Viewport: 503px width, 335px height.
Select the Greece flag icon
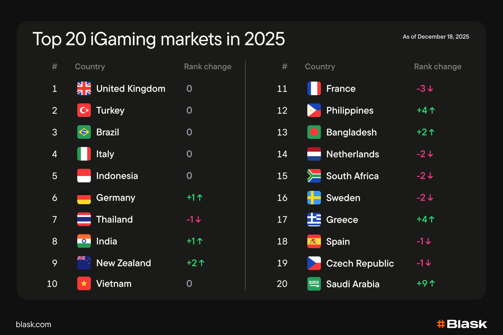[x=314, y=219]
